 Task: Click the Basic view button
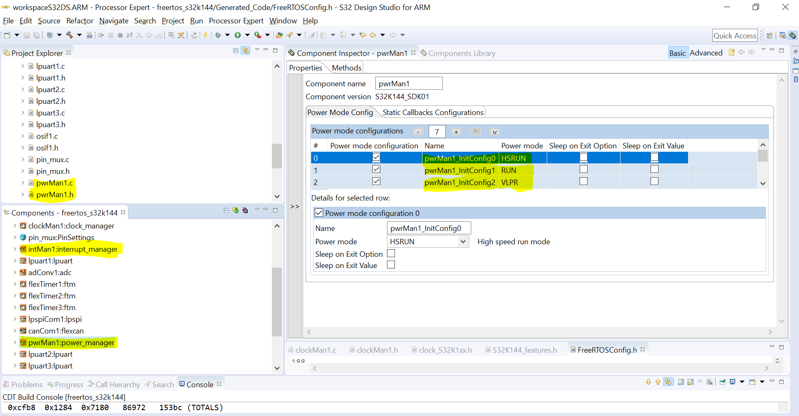(678, 53)
